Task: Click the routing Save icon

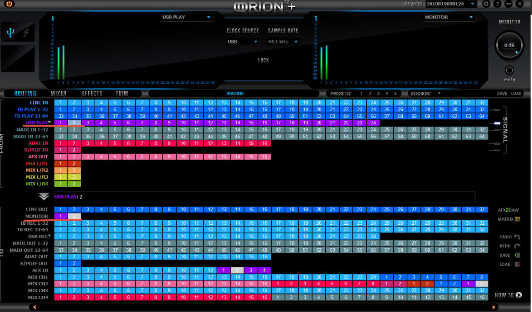Action: point(517,255)
